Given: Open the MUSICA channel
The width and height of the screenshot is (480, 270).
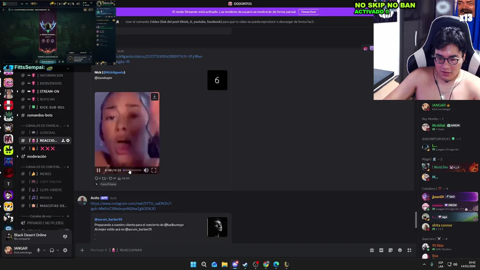Looking at the screenshot, I should 45,198.
